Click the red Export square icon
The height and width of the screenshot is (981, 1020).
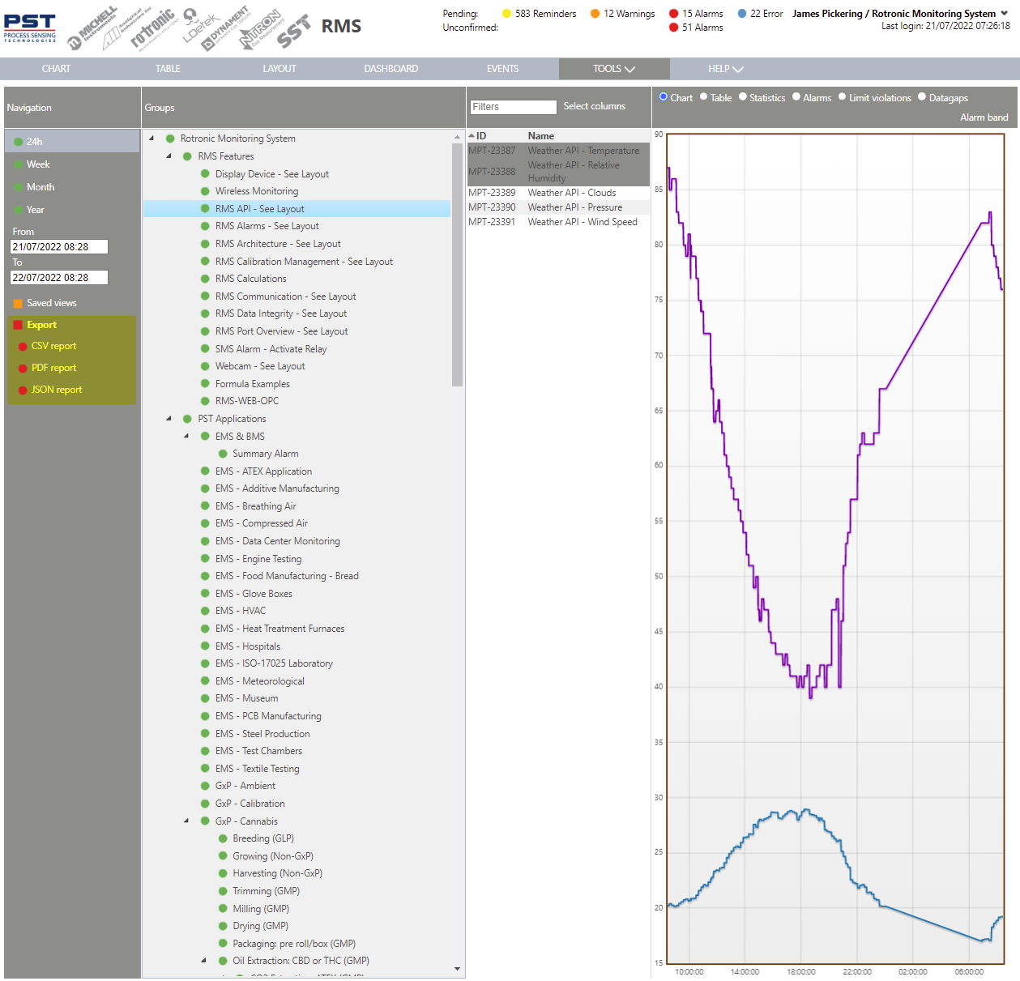(18, 326)
